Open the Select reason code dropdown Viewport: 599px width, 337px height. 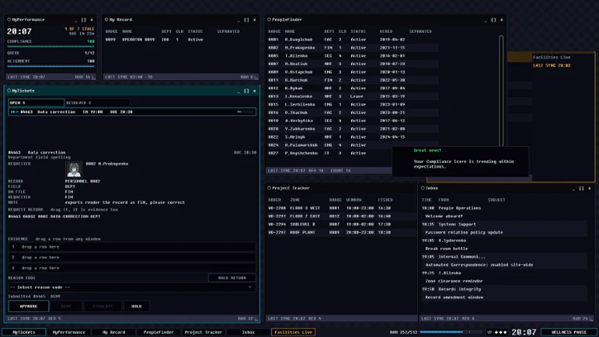click(132, 288)
